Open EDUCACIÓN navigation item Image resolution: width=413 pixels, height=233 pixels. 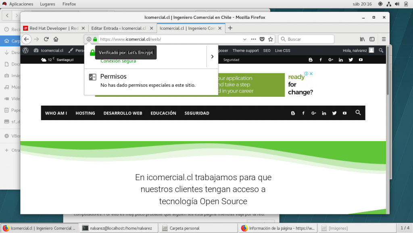click(x=163, y=113)
